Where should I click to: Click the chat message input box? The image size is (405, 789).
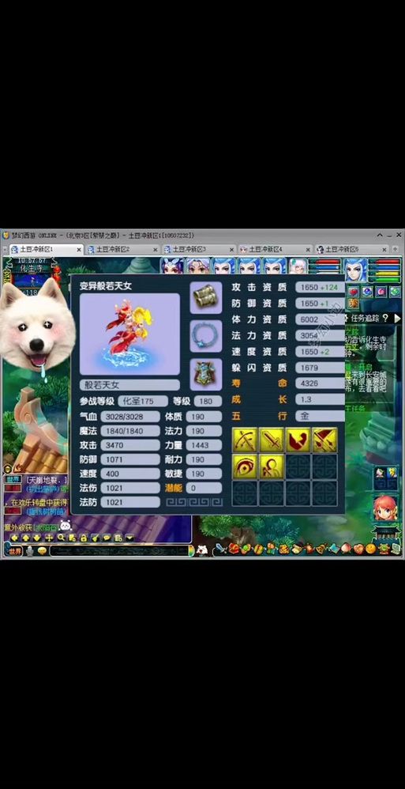pyautogui.click(x=119, y=551)
